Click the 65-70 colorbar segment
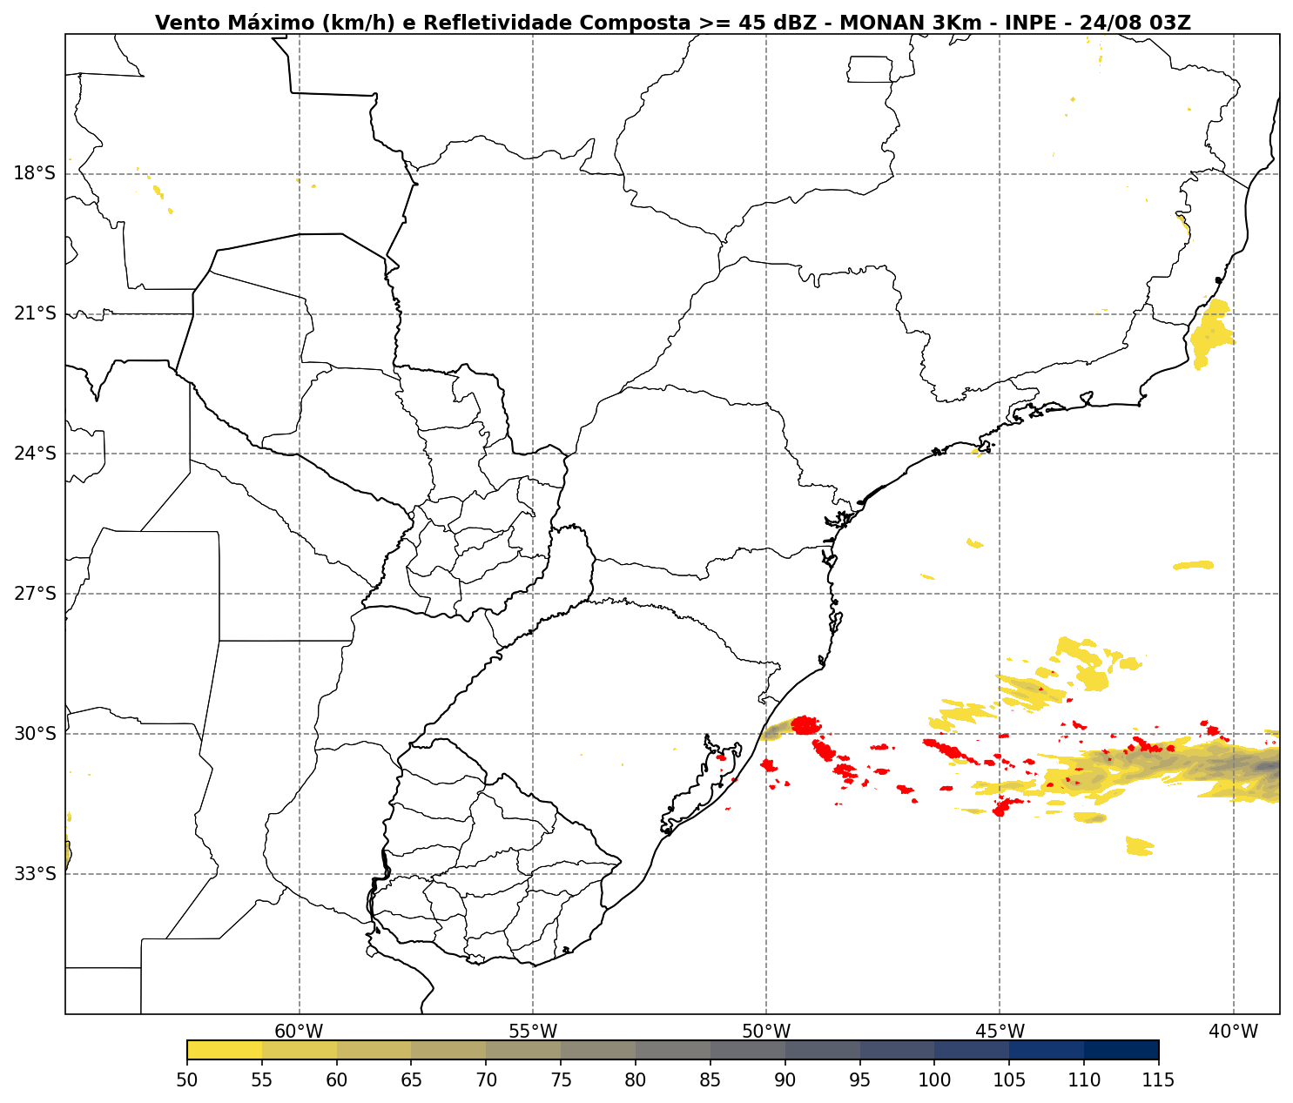 [x=448, y=1050]
